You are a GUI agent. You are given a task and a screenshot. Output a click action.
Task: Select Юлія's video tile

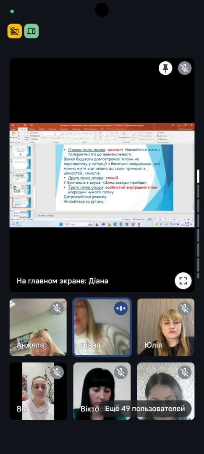pos(166,327)
